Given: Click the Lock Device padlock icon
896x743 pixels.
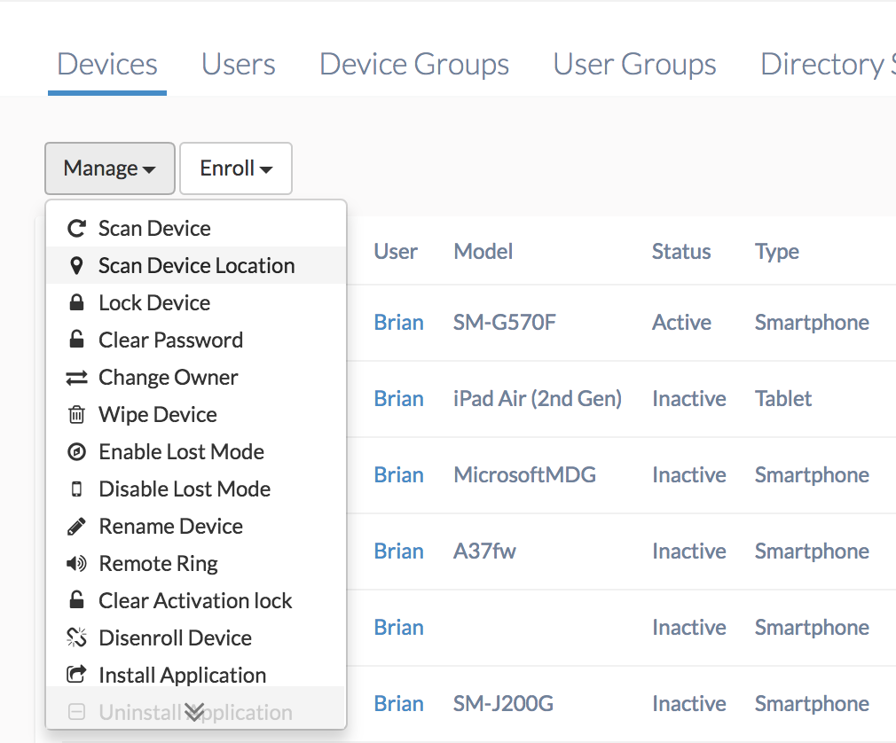Looking at the screenshot, I should (75, 302).
